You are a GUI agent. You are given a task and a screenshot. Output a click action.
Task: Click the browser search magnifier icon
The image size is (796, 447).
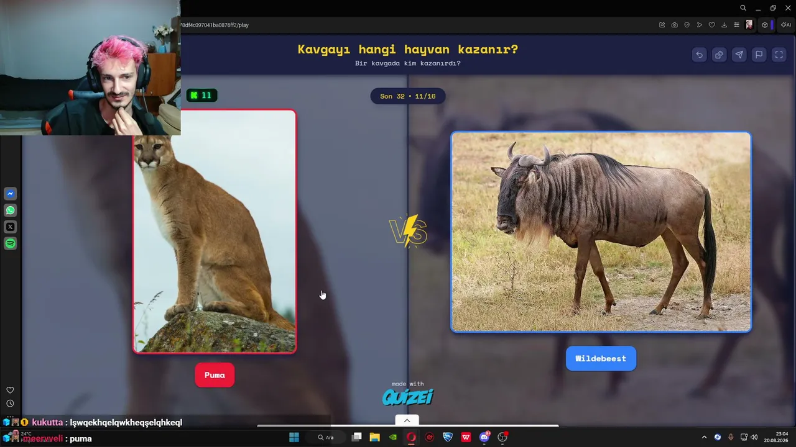tap(743, 8)
